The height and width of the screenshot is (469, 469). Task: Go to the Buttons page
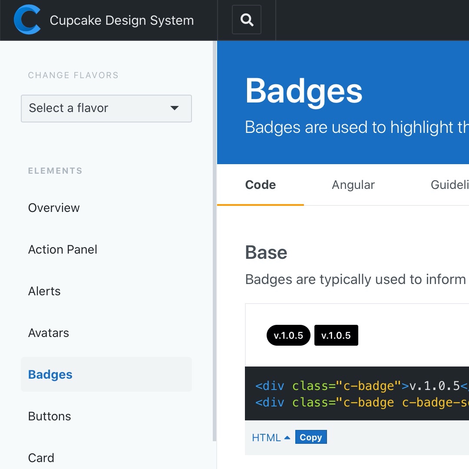50,416
